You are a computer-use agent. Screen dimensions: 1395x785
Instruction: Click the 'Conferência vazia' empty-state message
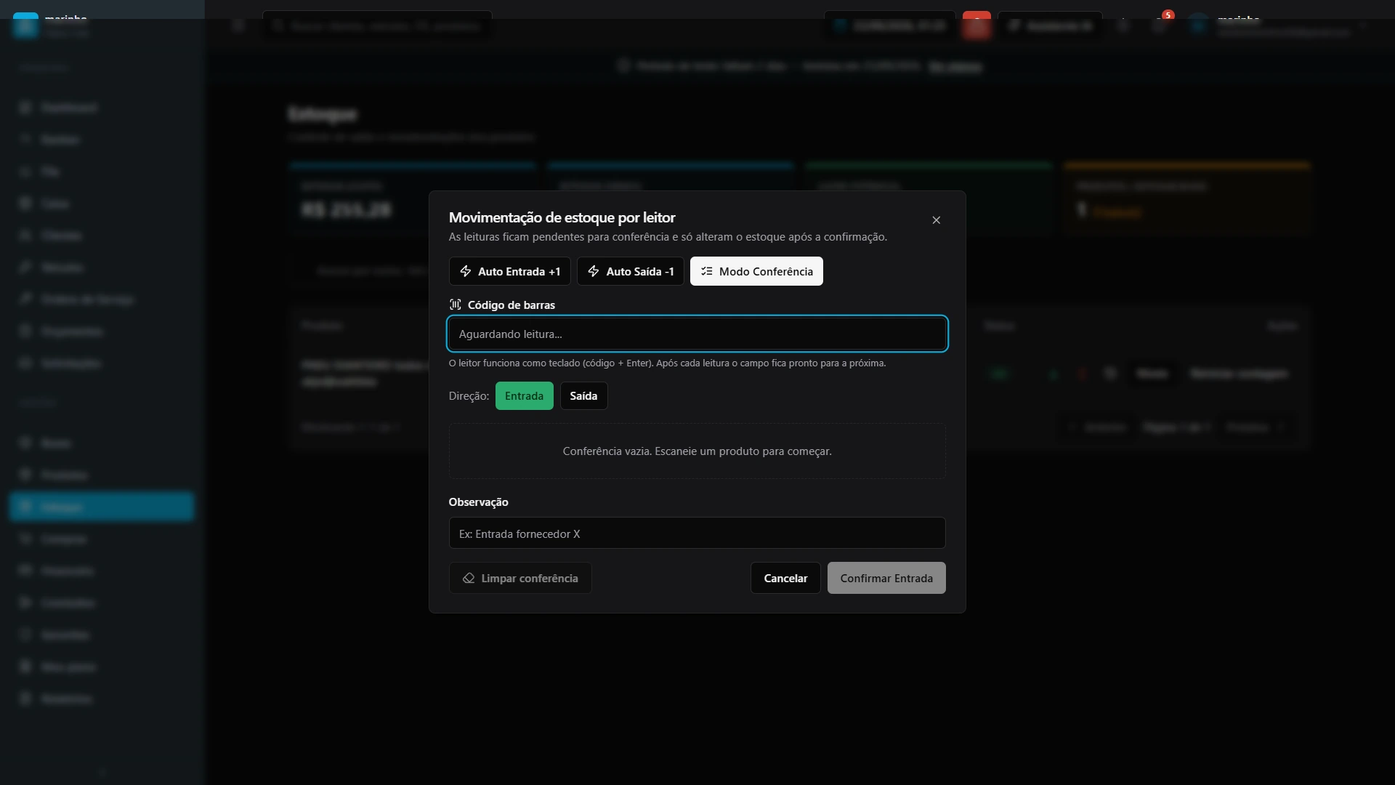tap(697, 451)
